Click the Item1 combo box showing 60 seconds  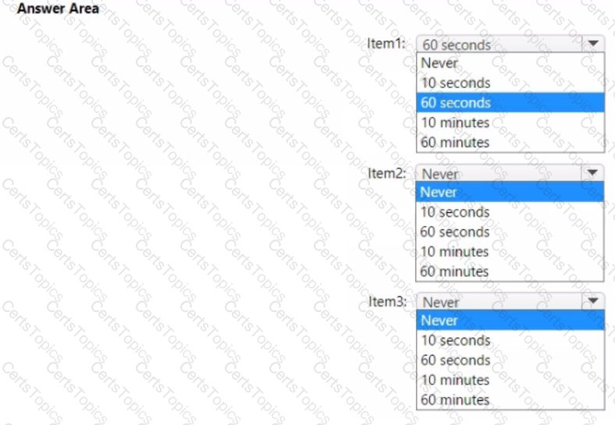[510, 44]
